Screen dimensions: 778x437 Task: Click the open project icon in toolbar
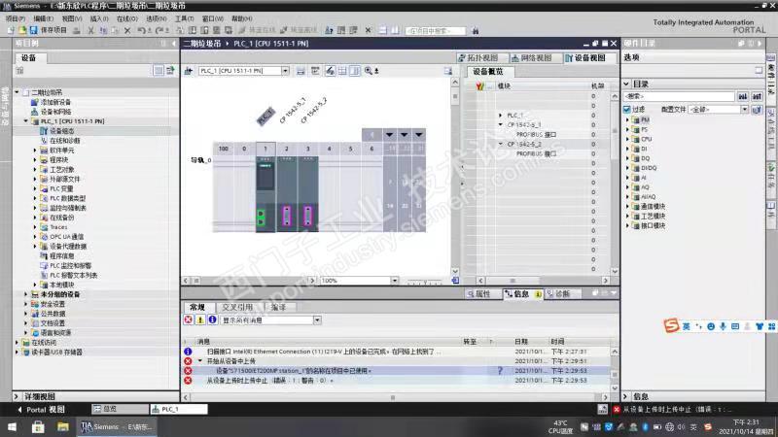(x=22, y=30)
